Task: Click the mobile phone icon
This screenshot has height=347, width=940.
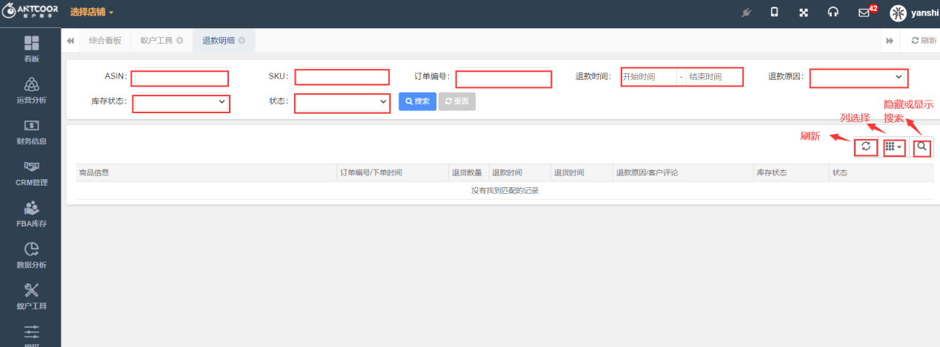Action: [774, 13]
